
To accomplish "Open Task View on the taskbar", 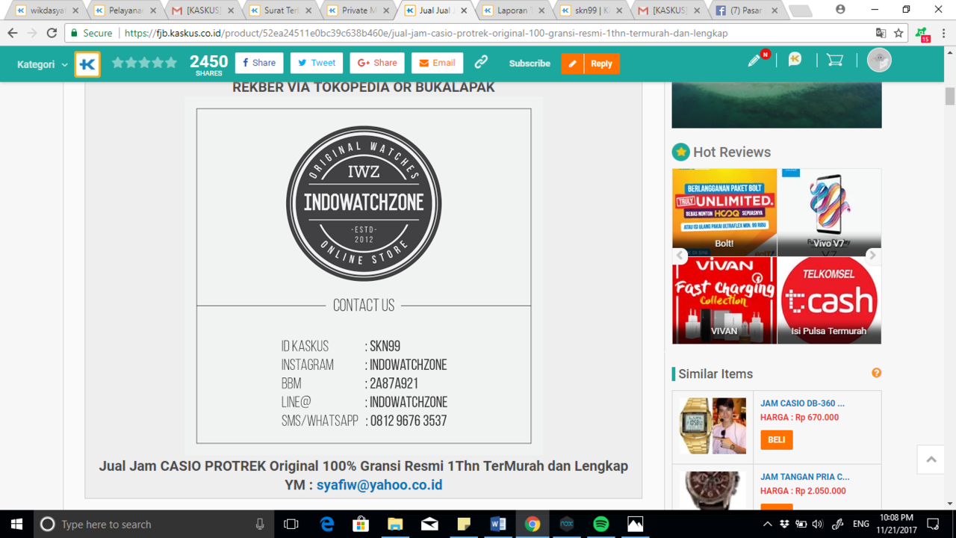I will coord(291,524).
